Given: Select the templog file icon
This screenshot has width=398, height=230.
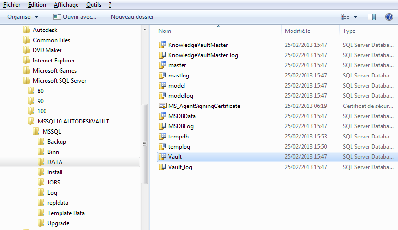Looking at the screenshot, I should click(163, 147).
